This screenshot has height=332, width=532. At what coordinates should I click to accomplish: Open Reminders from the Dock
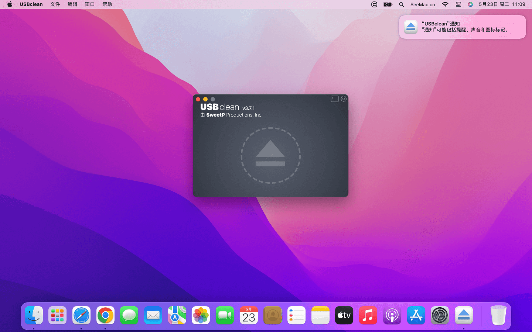(x=296, y=315)
